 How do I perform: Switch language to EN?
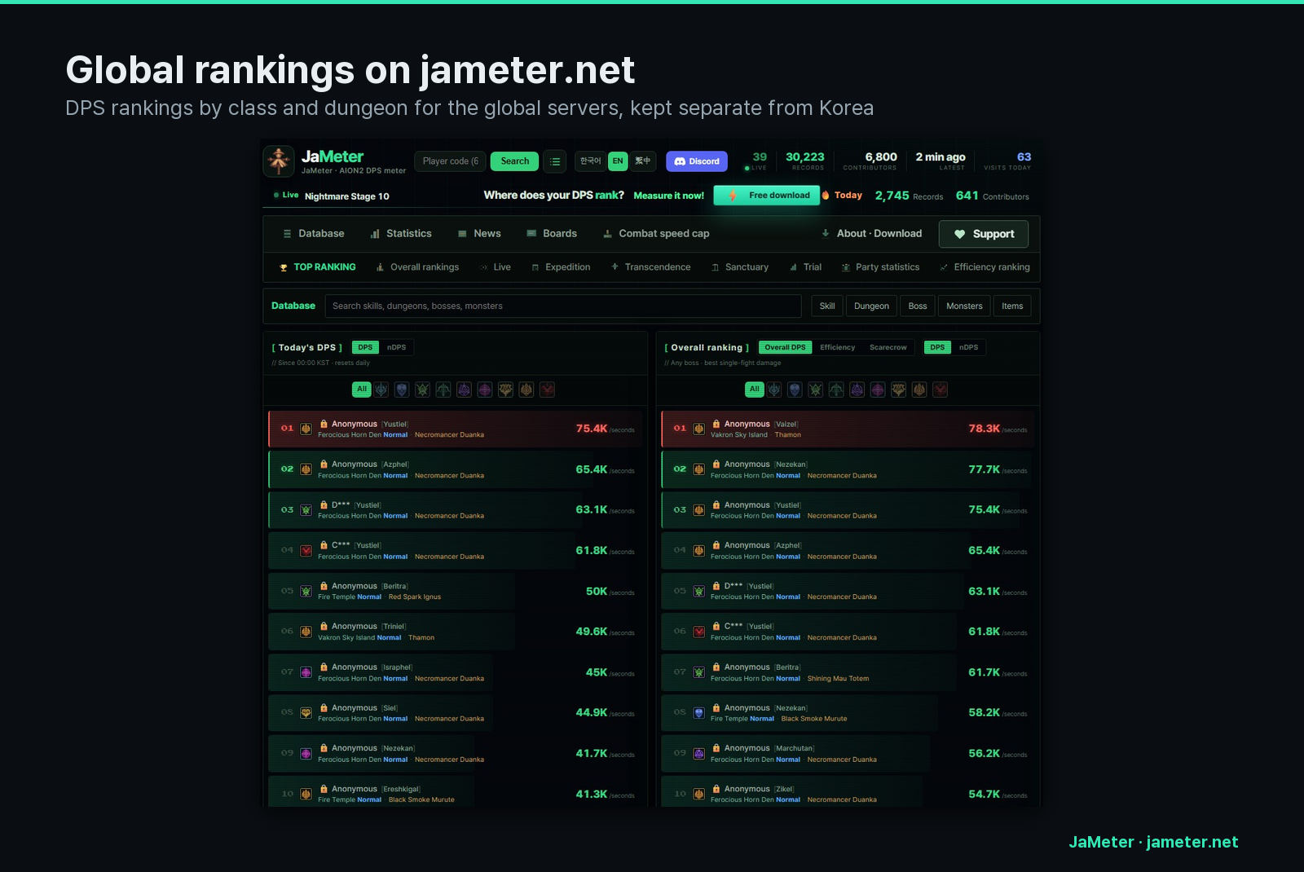(x=618, y=161)
